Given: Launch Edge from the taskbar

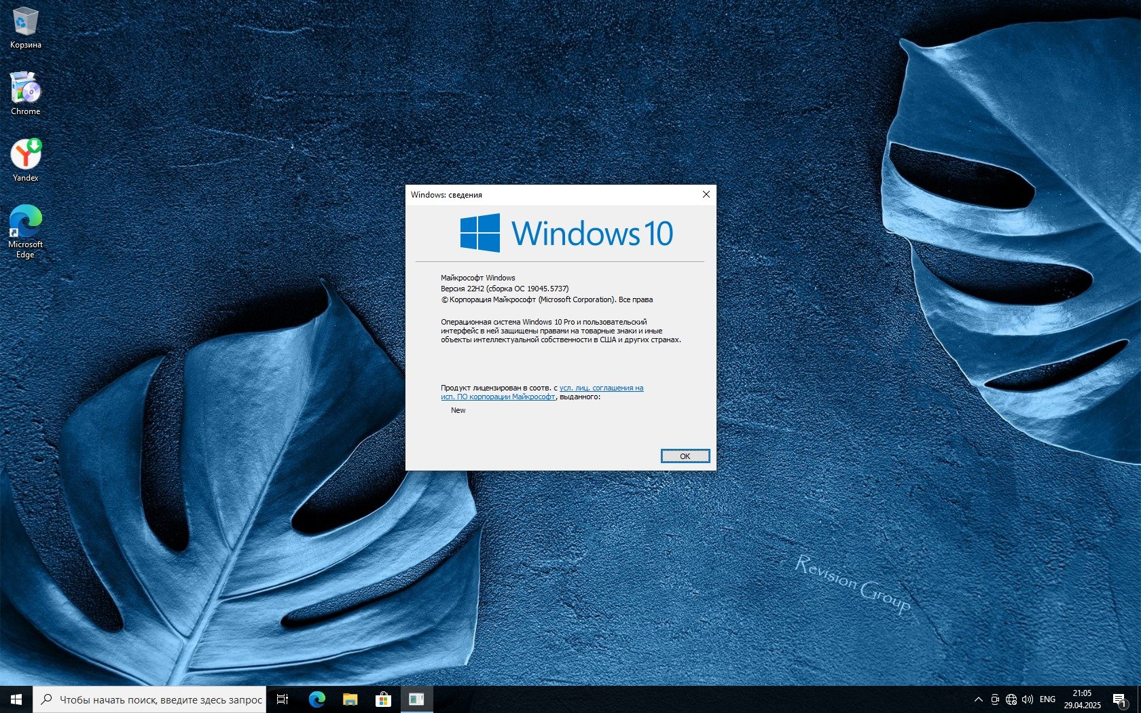Looking at the screenshot, I should click(316, 699).
